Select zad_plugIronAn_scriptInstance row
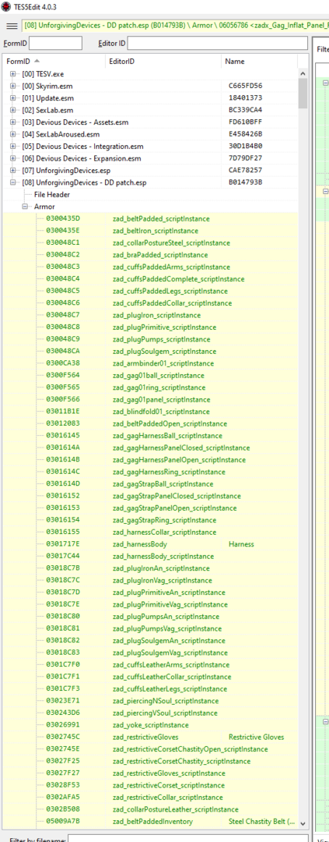The height and width of the screenshot is (842, 329). coord(150,568)
